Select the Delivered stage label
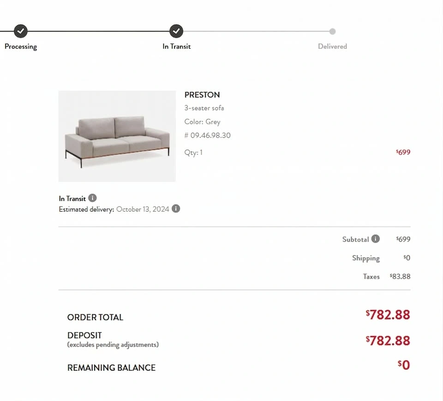 pos(332,47)
